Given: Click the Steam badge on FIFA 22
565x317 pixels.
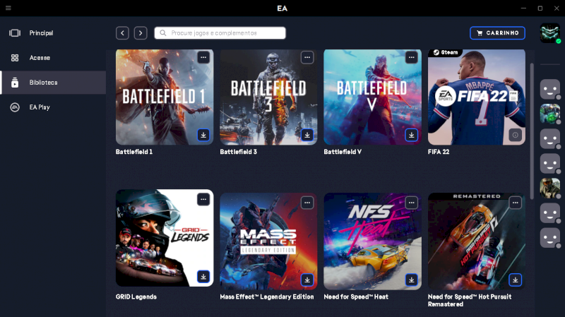Looking at the screenshot, I should click(446, 52).
